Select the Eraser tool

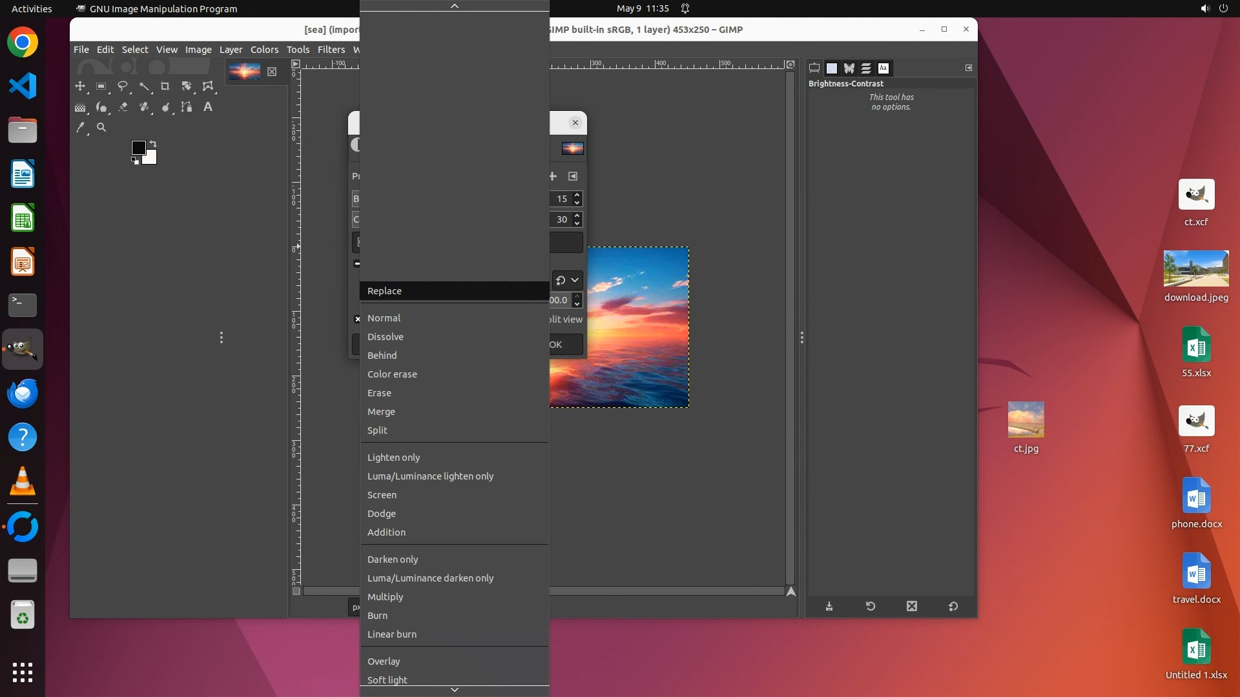pyautogui.click(x=123, y=107)
